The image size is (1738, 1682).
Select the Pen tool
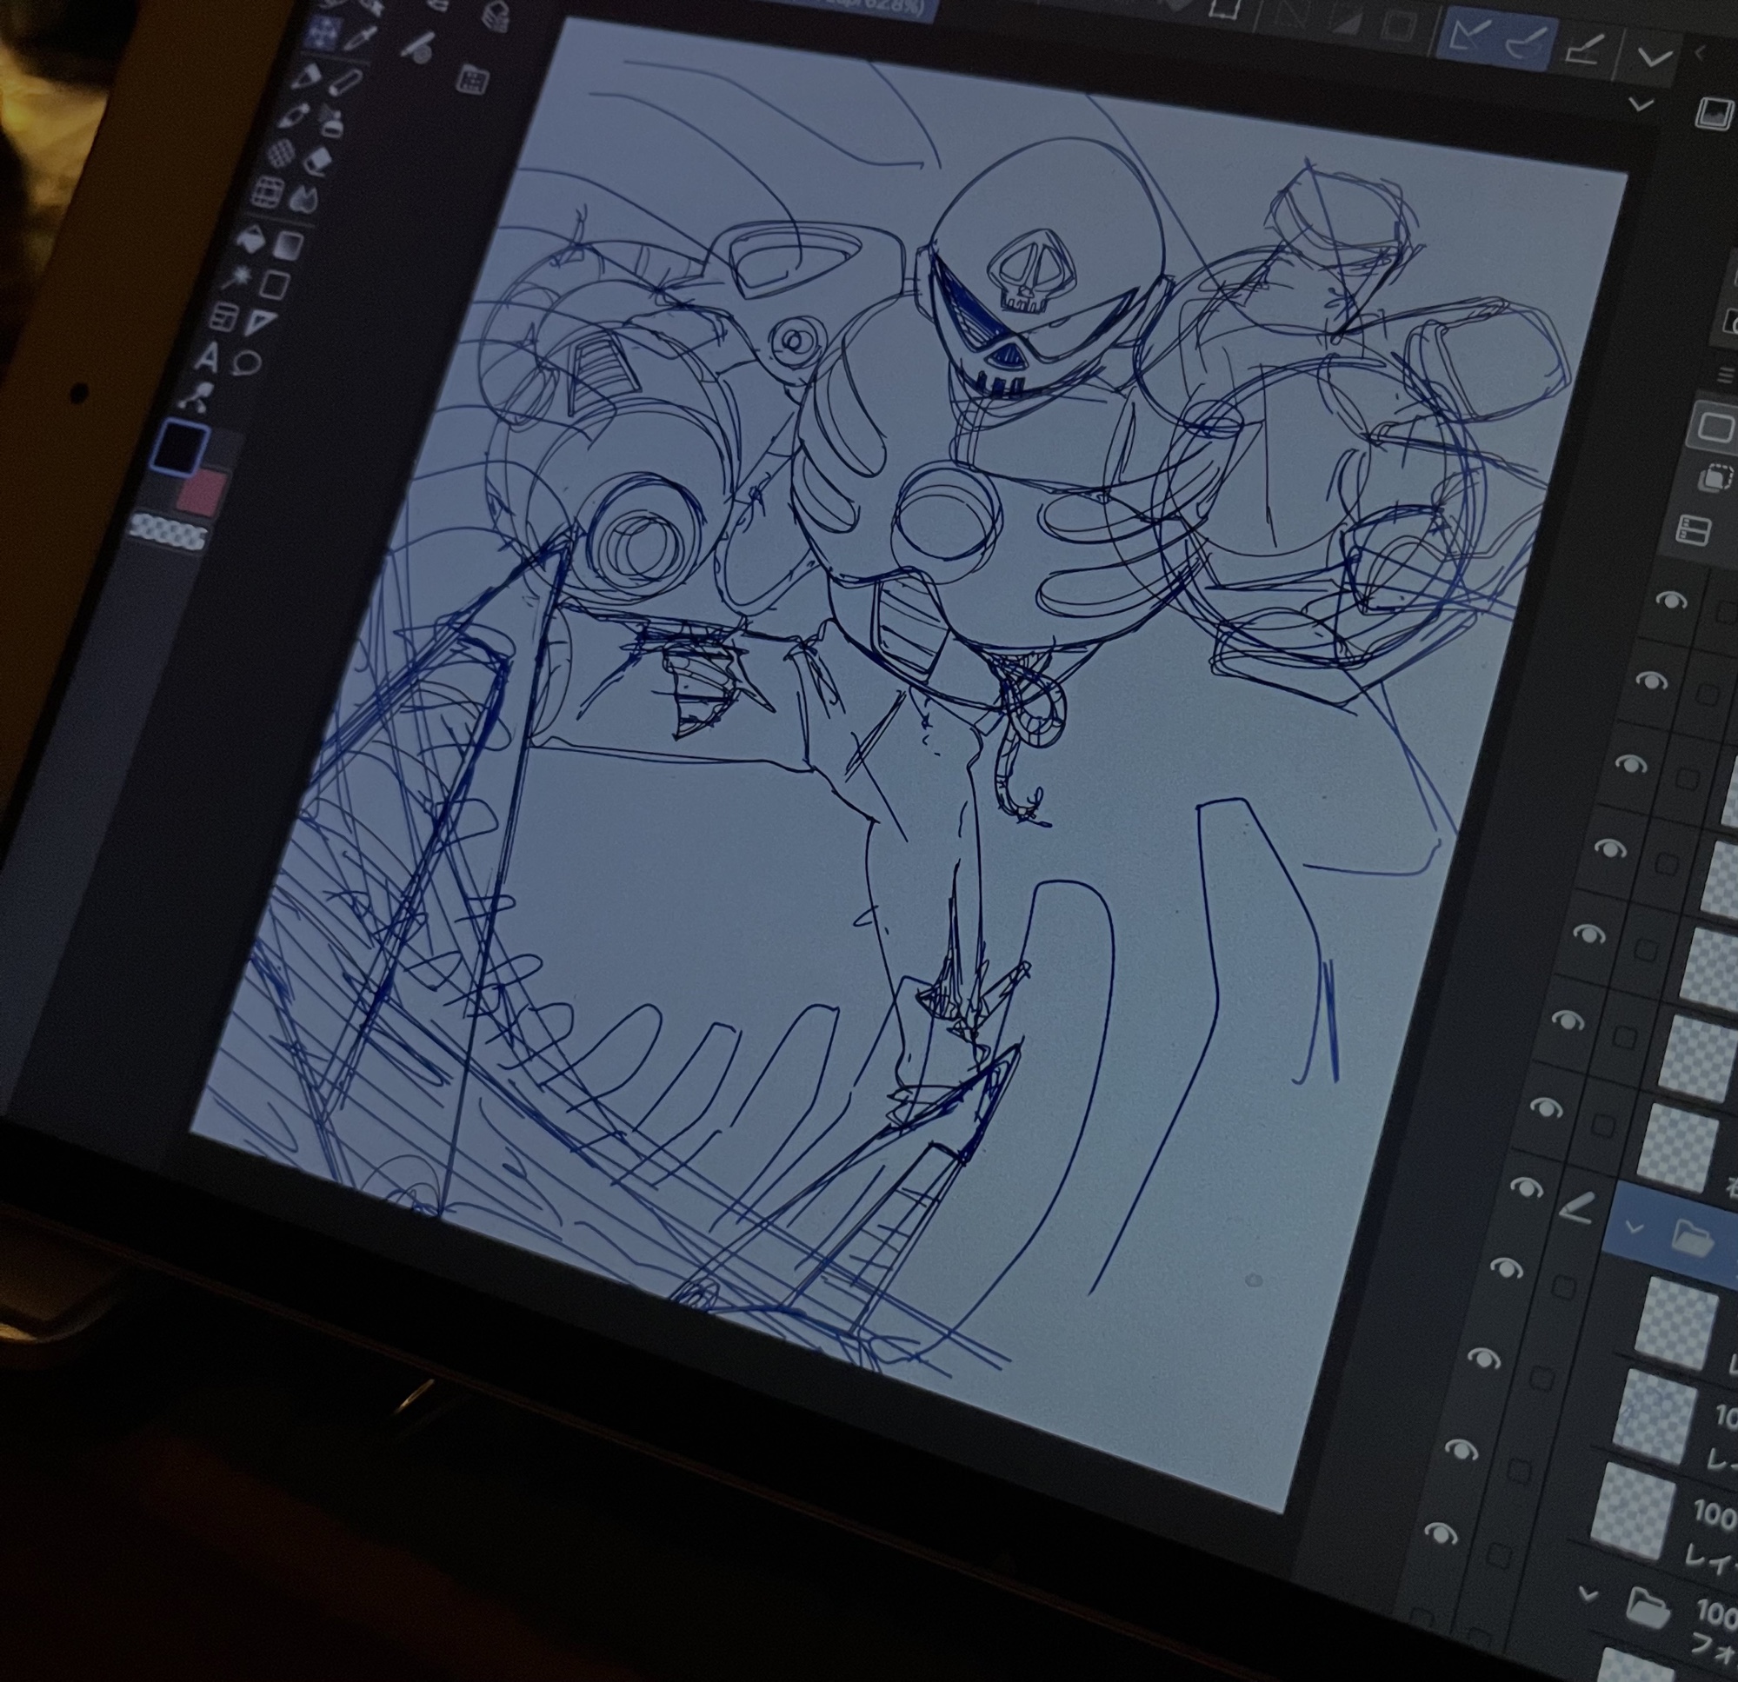(x=310, y=78)
